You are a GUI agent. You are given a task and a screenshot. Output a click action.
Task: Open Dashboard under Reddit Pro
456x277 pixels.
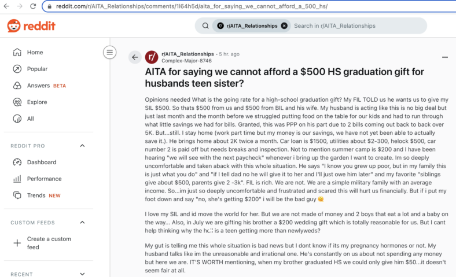coord(42,162)
